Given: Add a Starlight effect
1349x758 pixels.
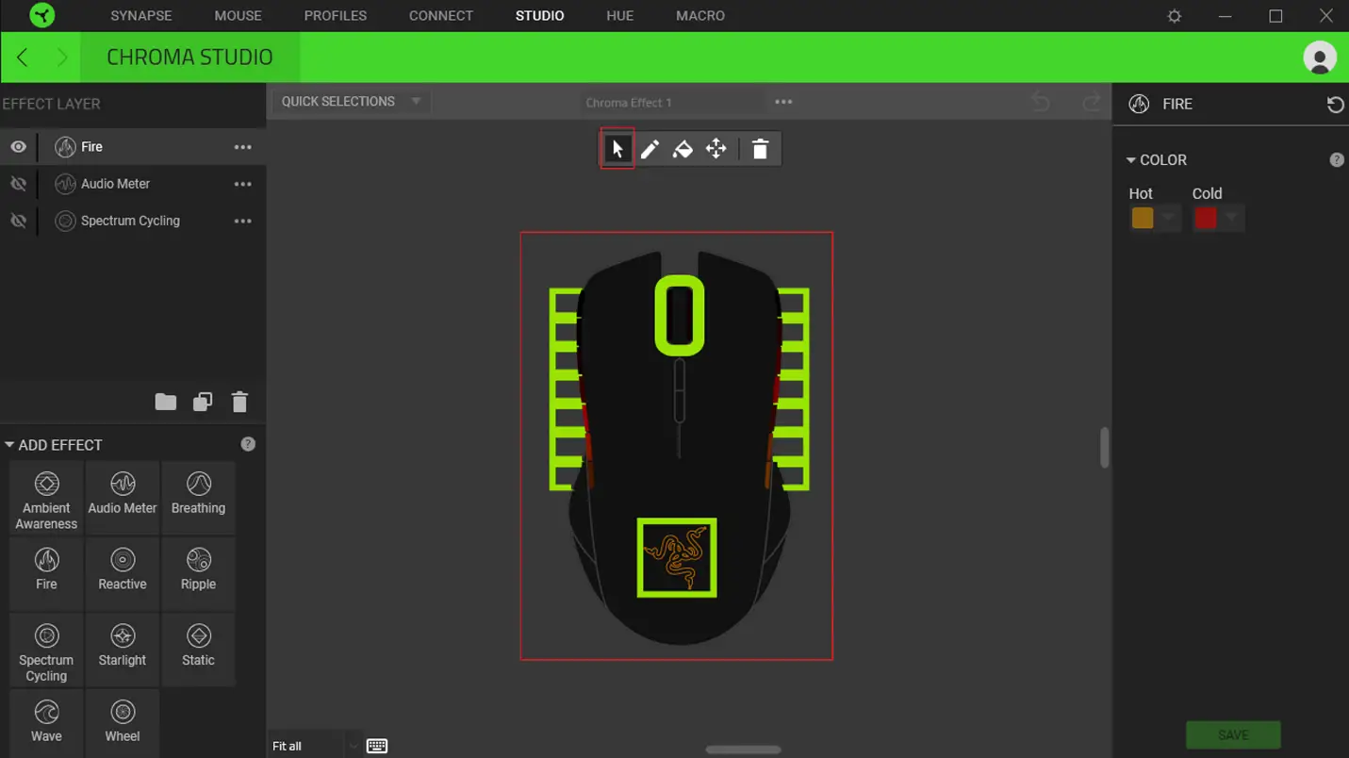Looking at the screenshot, I should point(122,649).
